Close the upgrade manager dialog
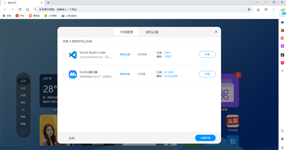This screenshot has height=150, width=286. tap(216, 32)
